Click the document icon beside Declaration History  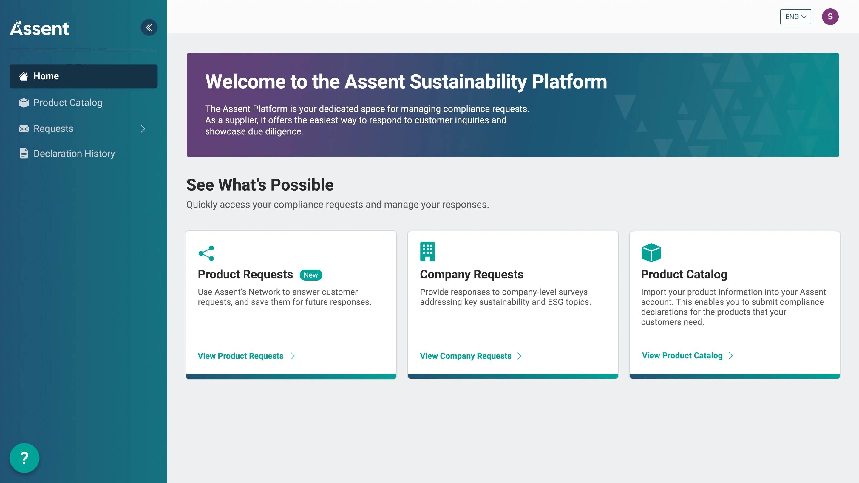click(24, 153)
